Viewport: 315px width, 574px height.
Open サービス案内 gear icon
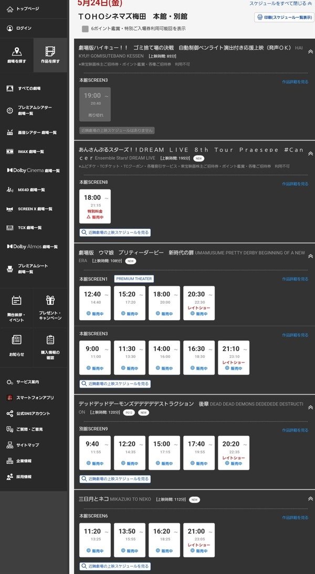pos(10,382)
